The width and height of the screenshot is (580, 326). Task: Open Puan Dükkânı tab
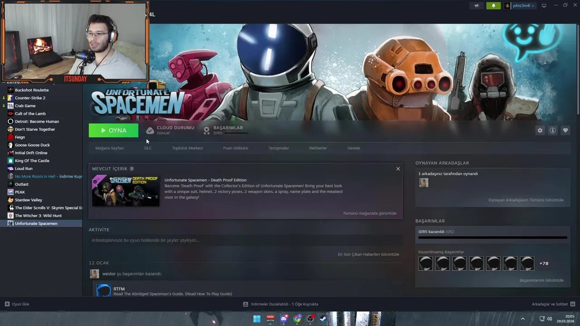(x=235, y=148)
